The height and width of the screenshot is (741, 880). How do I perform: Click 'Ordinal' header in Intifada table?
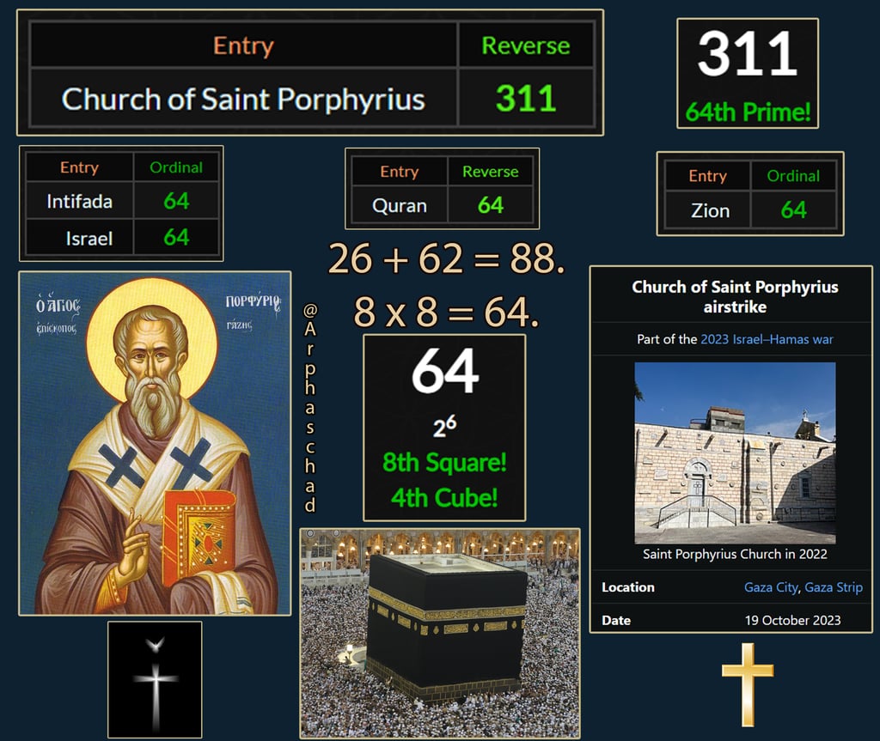pyautogui.click(x=176, y=167)
